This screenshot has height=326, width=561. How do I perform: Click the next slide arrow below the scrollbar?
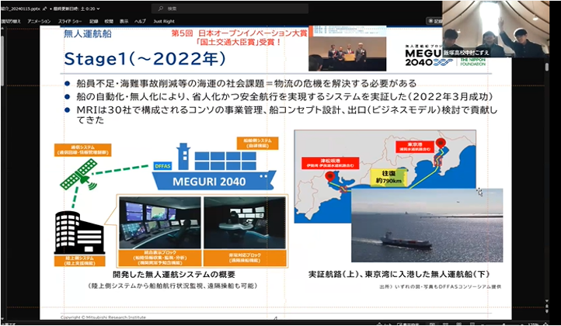pyautogui.click(x=546, y=310)
